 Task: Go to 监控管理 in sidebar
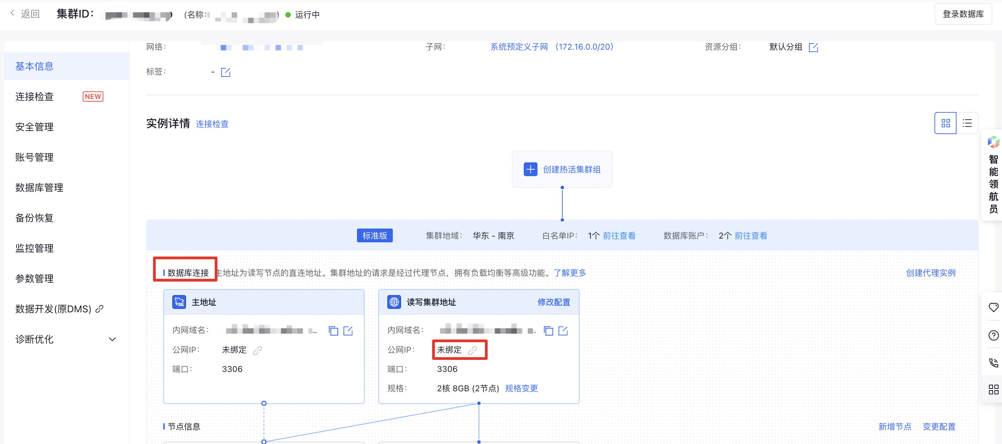coord(34,248)
